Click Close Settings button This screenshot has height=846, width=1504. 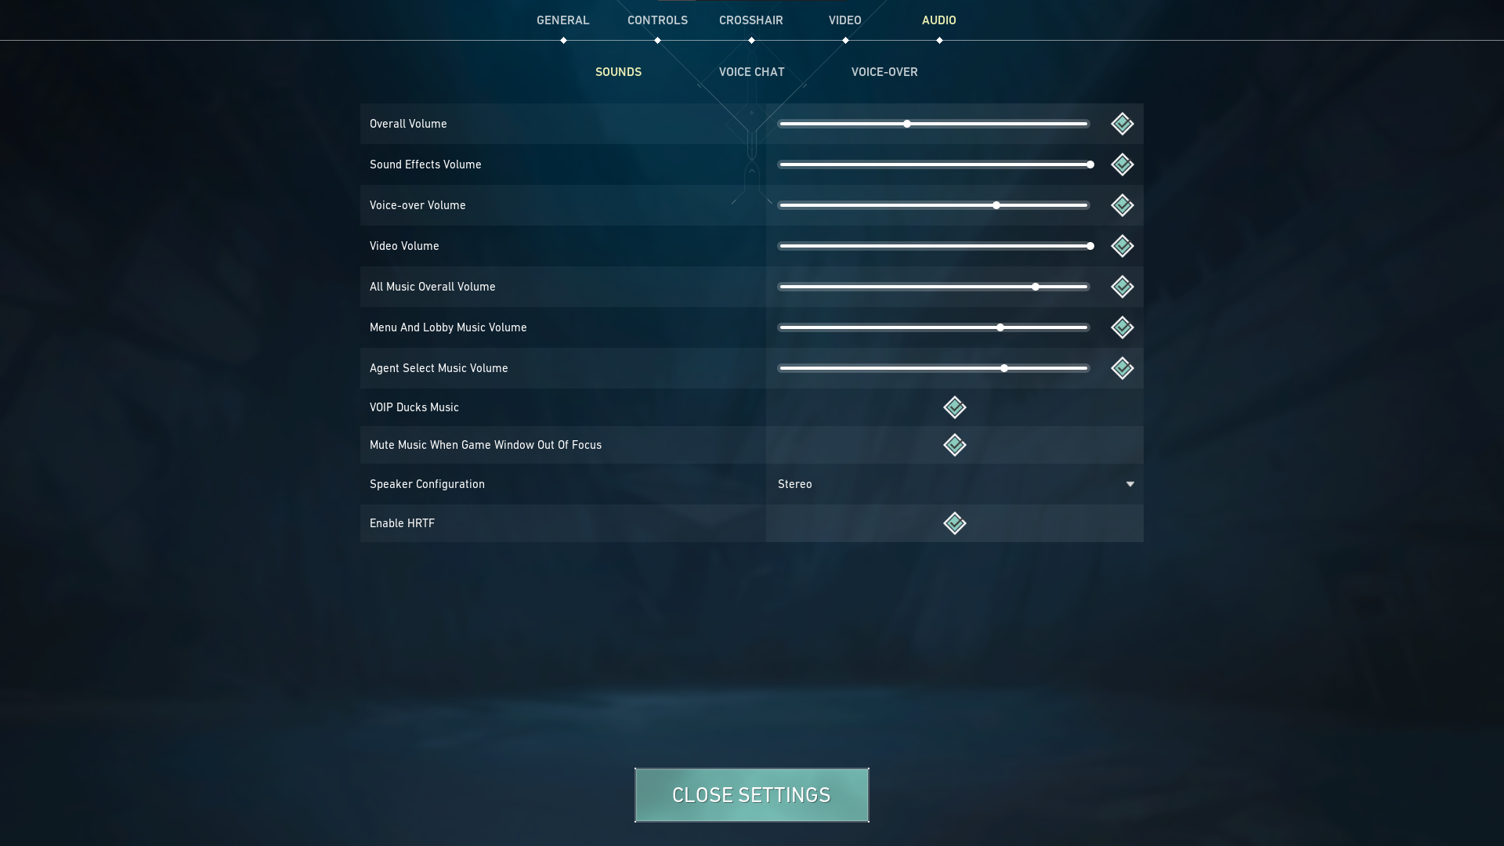(751, 794)
